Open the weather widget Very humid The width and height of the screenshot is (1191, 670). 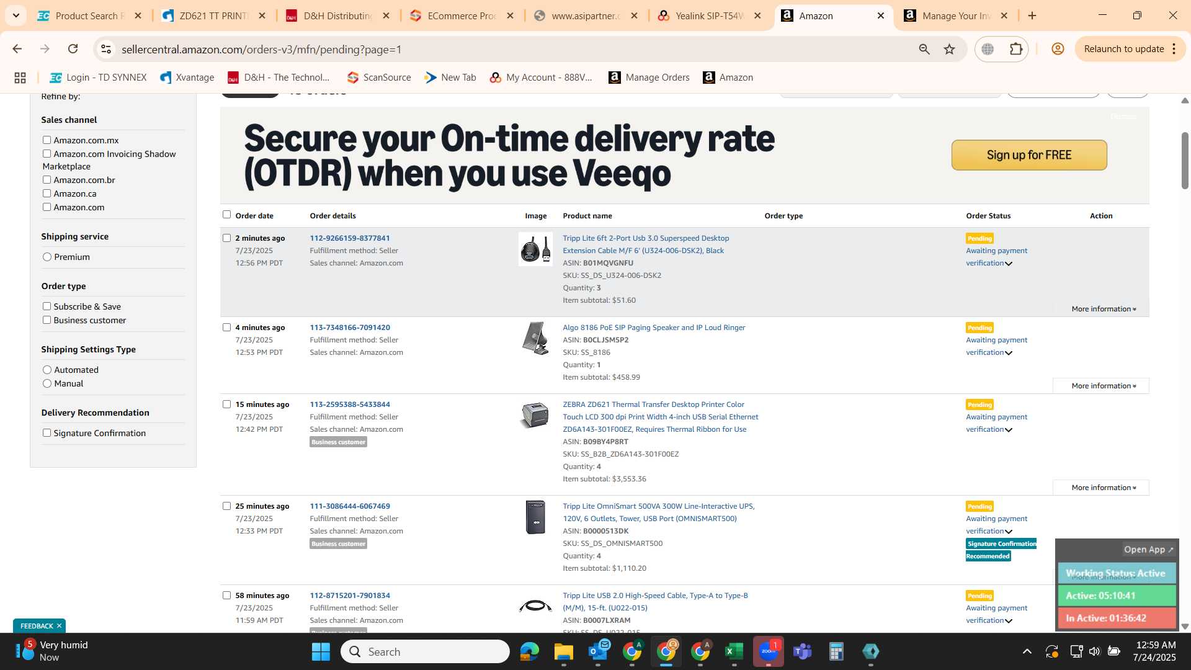click(53, 651)
